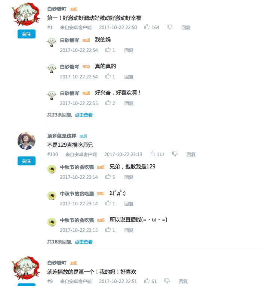Expand all 23 replies via 点击查看

click(84, 115)
